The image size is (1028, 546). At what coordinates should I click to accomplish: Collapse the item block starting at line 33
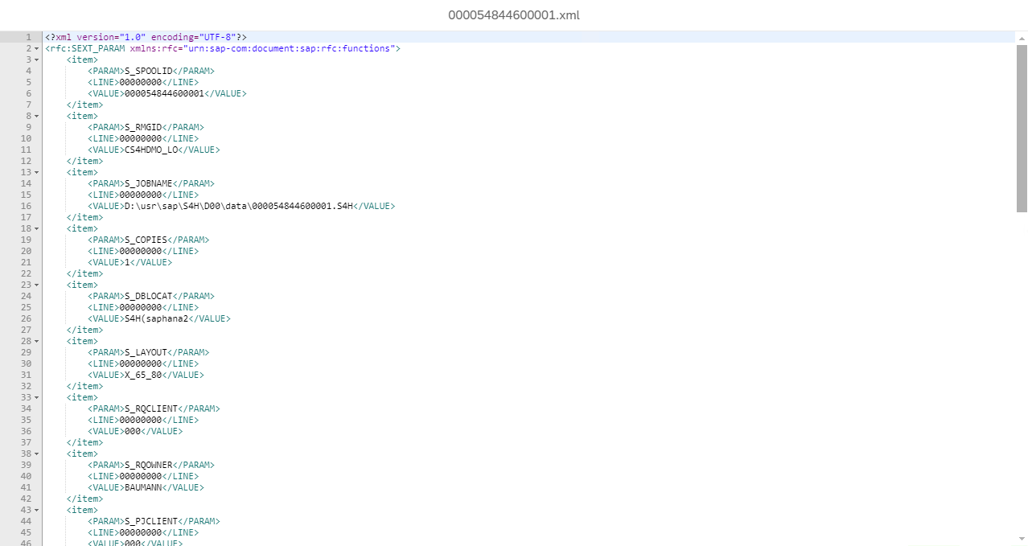tap(36, 397)
